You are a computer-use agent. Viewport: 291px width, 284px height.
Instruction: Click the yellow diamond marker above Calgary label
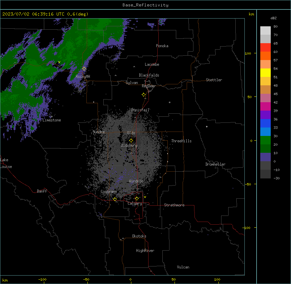click(137, 199)
